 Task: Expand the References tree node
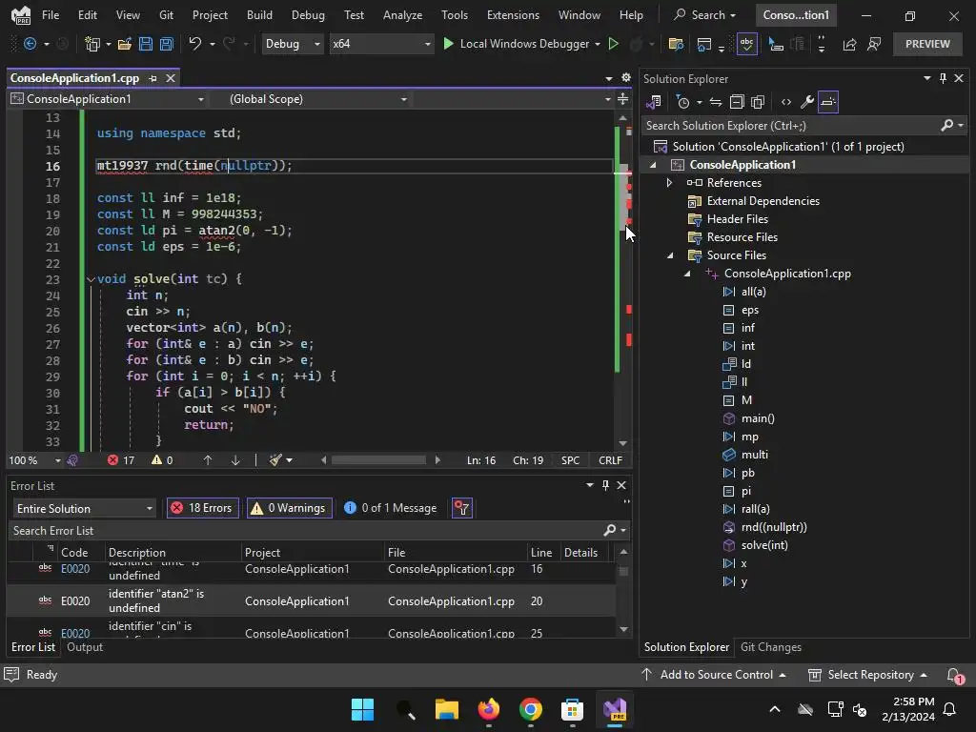click(669, 182)
